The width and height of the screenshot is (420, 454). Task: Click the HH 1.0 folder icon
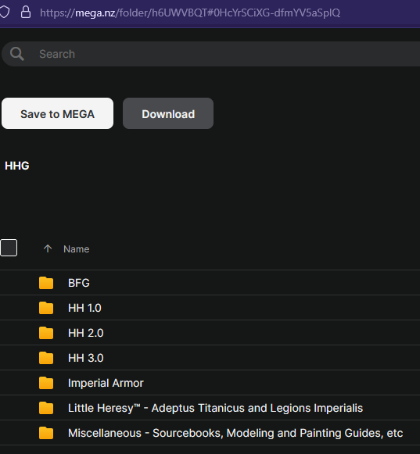[46, 308]
